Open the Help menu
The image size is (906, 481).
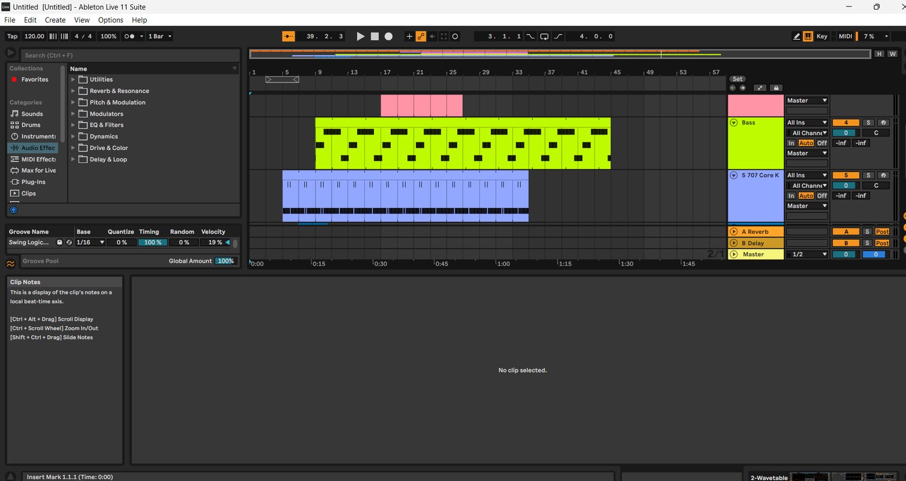(x=139, y=20)
